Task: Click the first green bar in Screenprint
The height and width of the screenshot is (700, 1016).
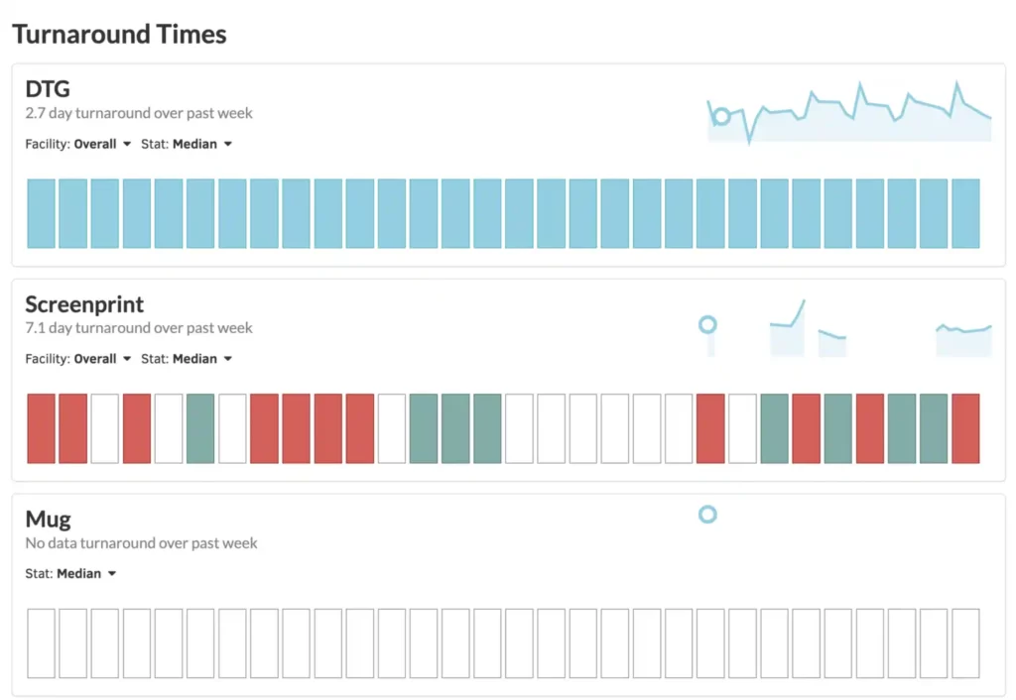Action: click(x=200, y=428)
